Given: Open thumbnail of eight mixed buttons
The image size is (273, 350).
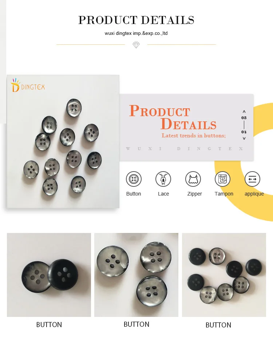Looking at the screenshot, I should (x=224, y=275).
